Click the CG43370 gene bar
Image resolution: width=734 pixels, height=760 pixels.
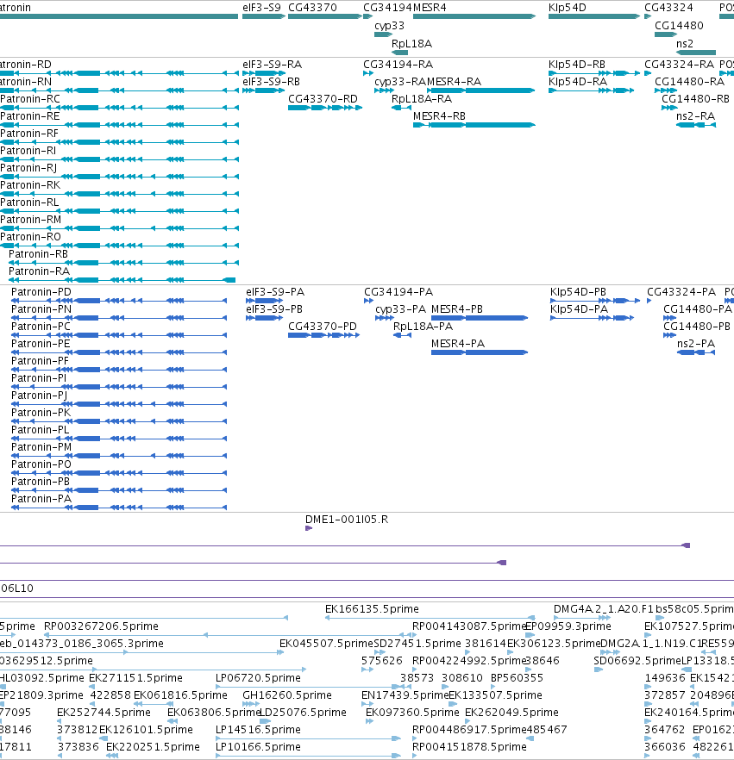[x=325, y=16]
